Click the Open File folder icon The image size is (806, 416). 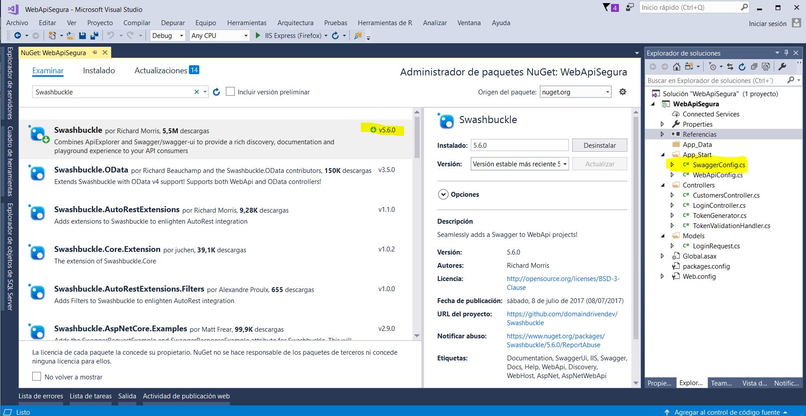pos(71,36)
